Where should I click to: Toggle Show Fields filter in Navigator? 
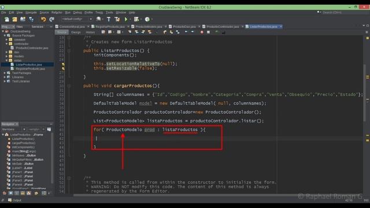pyautogui.click(x=10, y=193)
